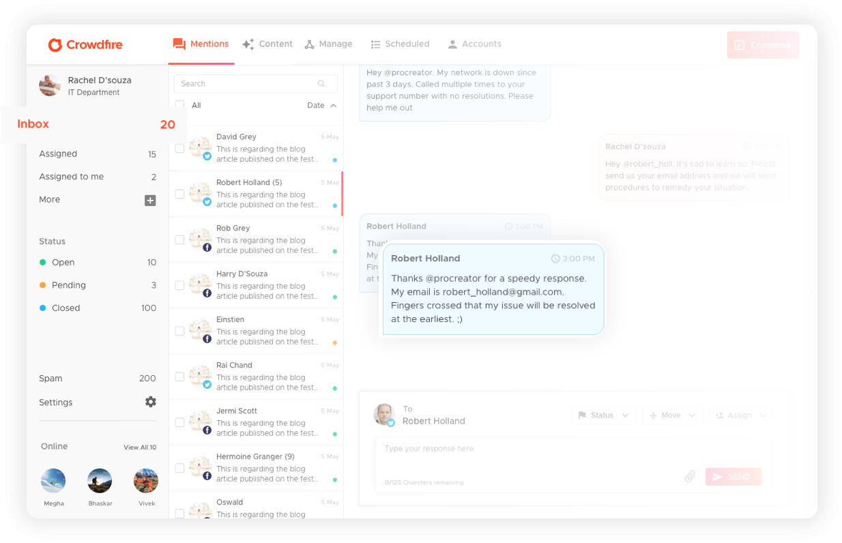Select the Inbox folder
This screenshot has width=842, height=543.
click(x=93, y=124)
